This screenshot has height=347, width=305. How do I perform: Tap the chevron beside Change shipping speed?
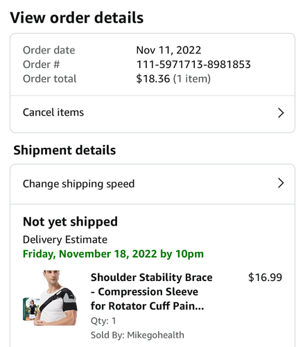point(281,183)
